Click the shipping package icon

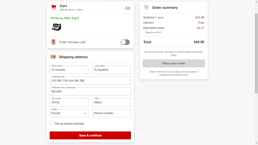pyautogui.click(x=53, y=57)
